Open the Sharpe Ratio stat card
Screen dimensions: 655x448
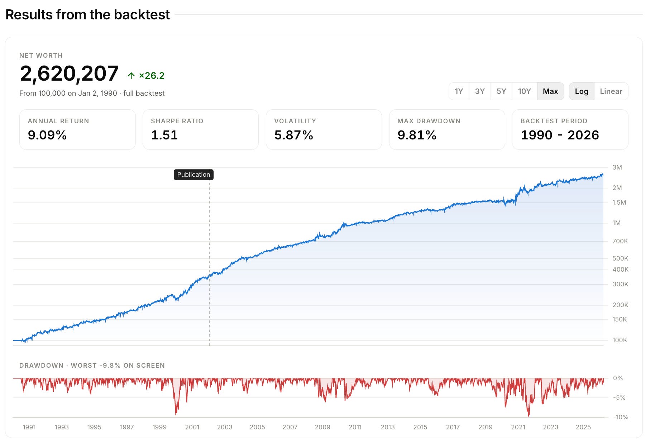tap(201, 129)
